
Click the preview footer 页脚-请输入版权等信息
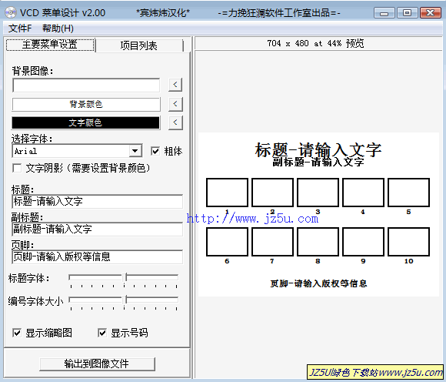[x=318, y=283]
